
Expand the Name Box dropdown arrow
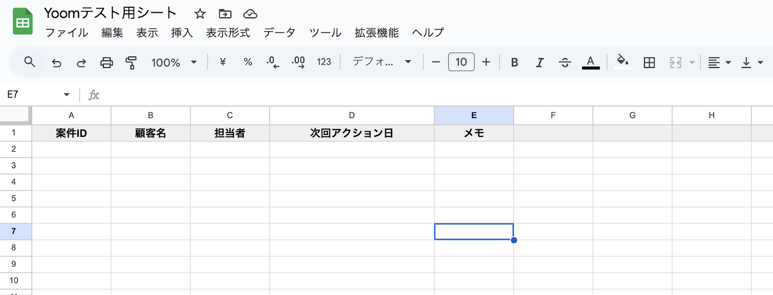pos(67,94)
